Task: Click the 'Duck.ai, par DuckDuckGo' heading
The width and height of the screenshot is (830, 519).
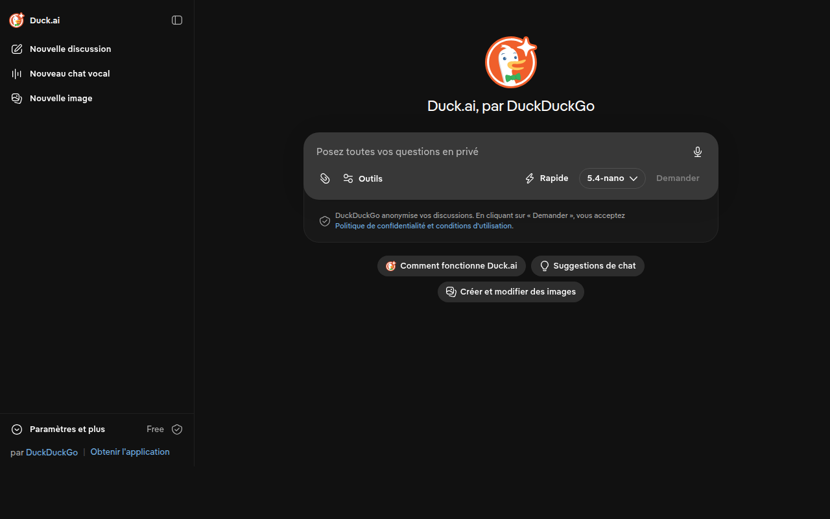Action: (511, 106)
